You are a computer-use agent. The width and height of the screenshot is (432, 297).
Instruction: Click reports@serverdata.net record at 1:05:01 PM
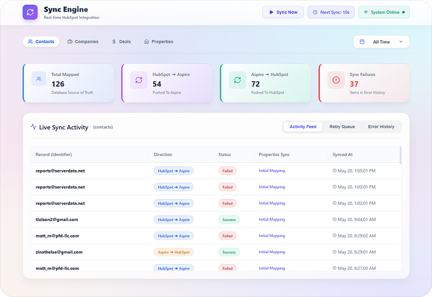coord(60,171)
